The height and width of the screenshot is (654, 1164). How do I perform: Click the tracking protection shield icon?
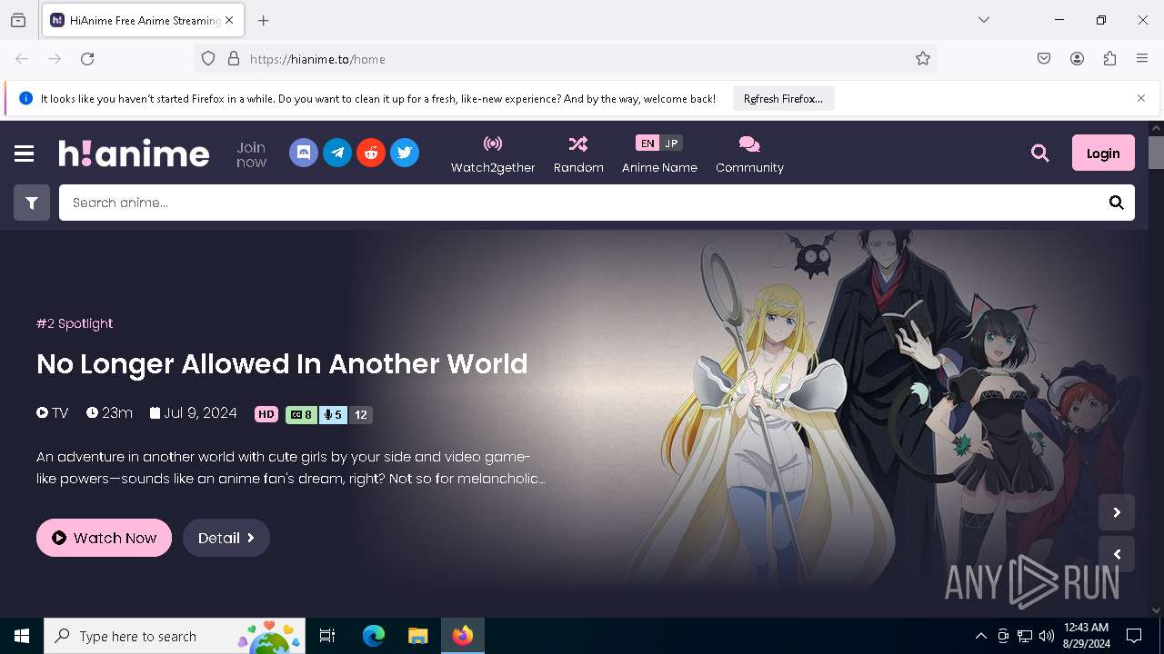tap(208, 59)
